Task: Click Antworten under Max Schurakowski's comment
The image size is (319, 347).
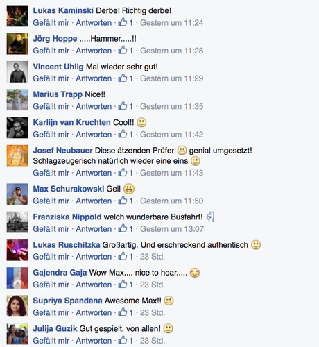Action: (x=94, y=201)
